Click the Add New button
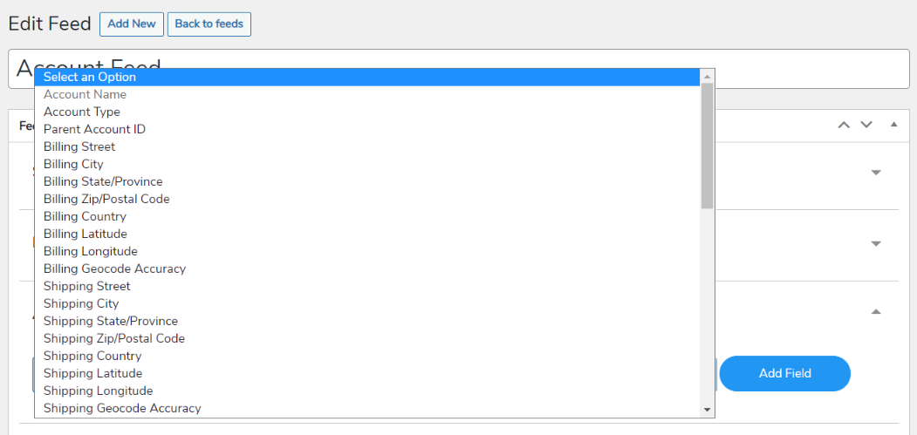The width and height of the screenshot is (917, 435). point(132,24)
